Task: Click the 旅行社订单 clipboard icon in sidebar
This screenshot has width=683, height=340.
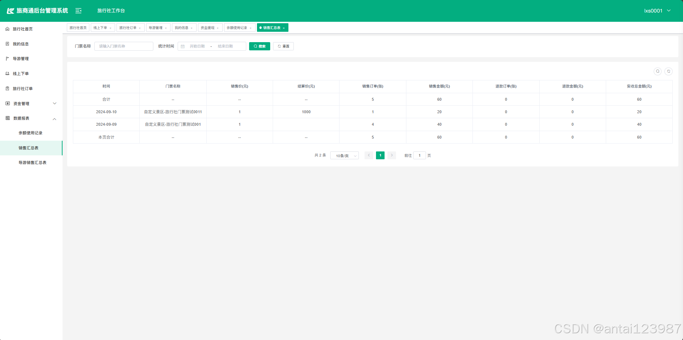Action: pos(7,89)
